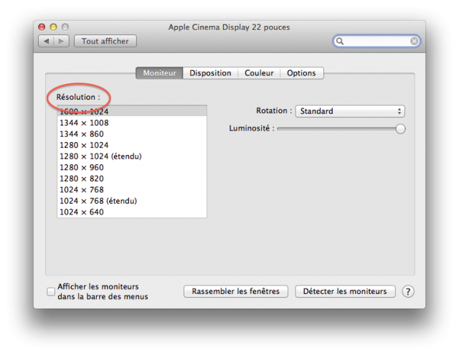Click the magnifying glass search icon
The image size is (459, 355).
[x=339, y=42]
